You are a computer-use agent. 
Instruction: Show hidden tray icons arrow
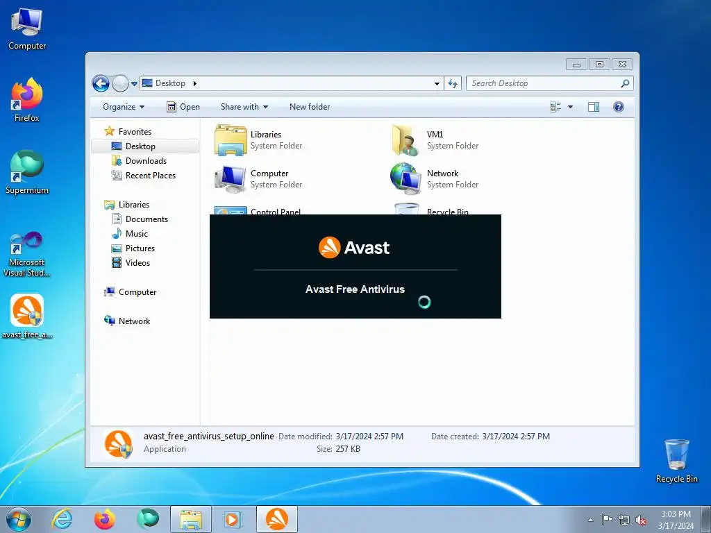pyautogui.click(x=590, y=520)
